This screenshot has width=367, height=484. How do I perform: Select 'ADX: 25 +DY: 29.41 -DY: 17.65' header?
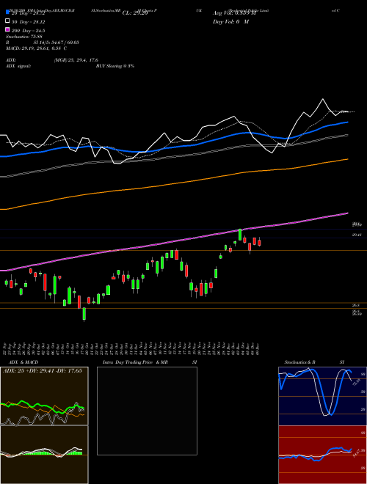pyautogui.click(x=43, y=371)
